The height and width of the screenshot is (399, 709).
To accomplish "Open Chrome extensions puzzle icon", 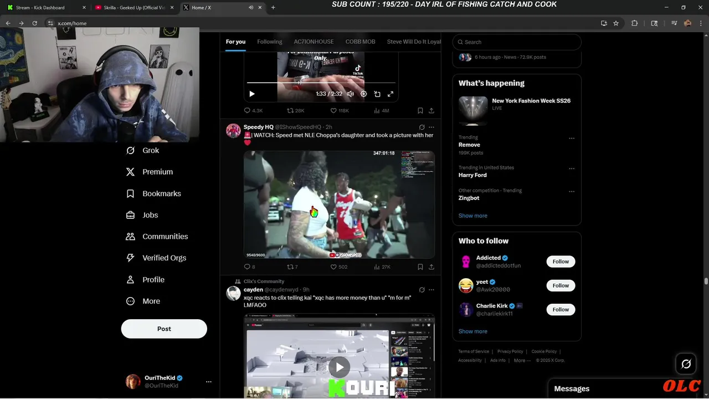I will pyautogui.click(x=634, y=23).
